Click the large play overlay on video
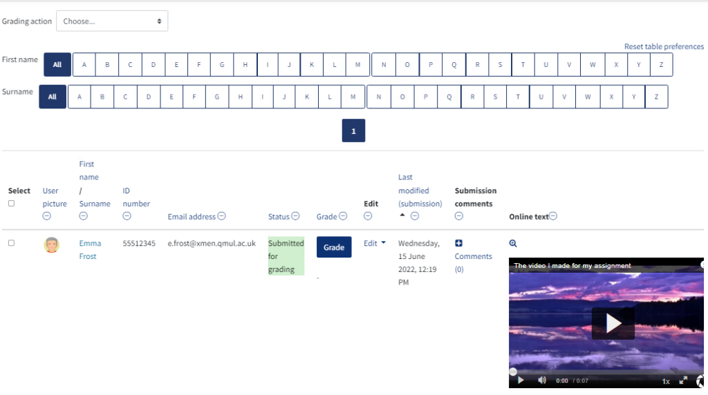708x395 pixels. click(x=613, y=323)
